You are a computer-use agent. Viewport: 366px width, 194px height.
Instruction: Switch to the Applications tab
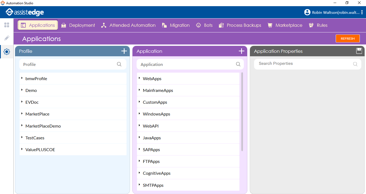click(x=38, y=25)
